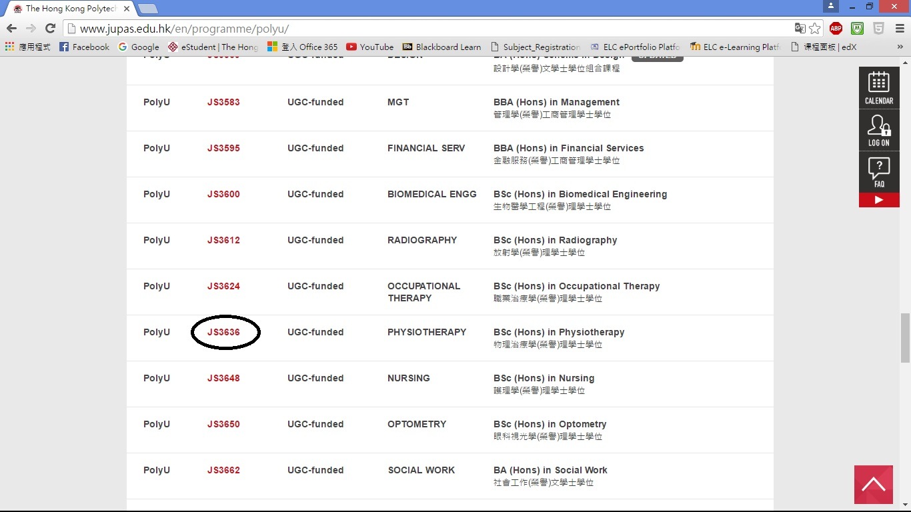The image size is (911, 512).
Task: Click BBA (Hons) in Management title
Action: pyautogui.click(x=556, y=102)
